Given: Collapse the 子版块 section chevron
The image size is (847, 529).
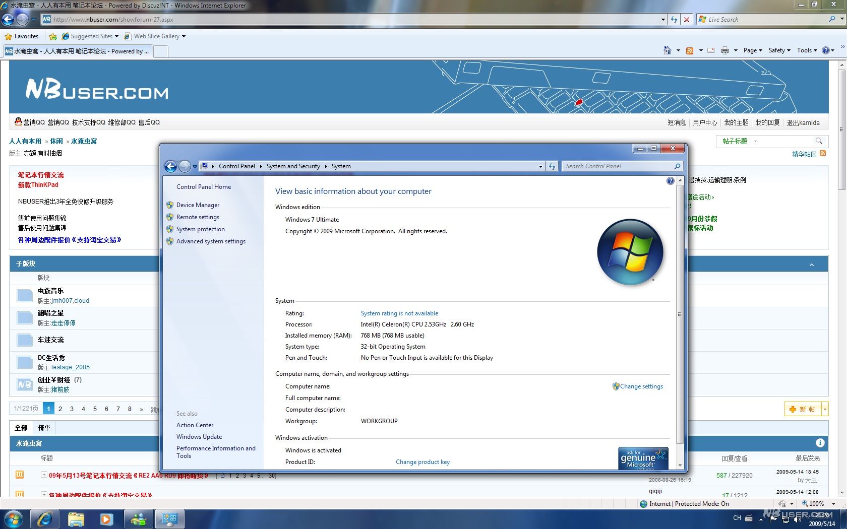Looking at the screenshot, I should coord(812,264).
